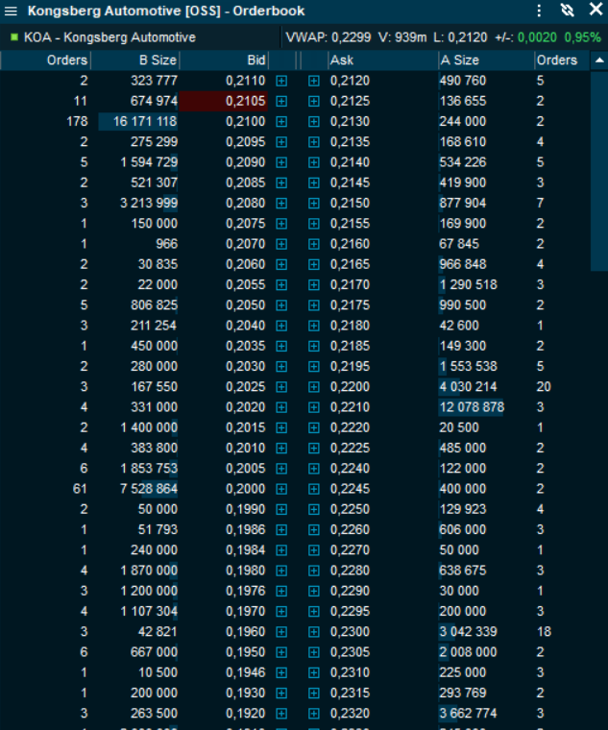
Task: Click the plus icon next to ask 0,2320
Action: pyautogui.click(x=314, y=714)
